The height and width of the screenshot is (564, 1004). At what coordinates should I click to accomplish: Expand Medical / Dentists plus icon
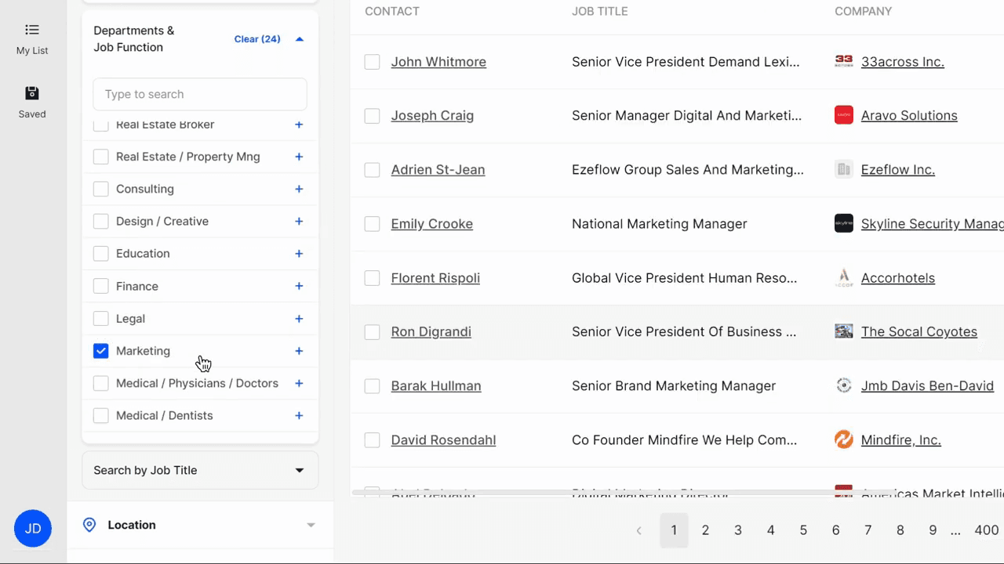[x=299, y=416]
